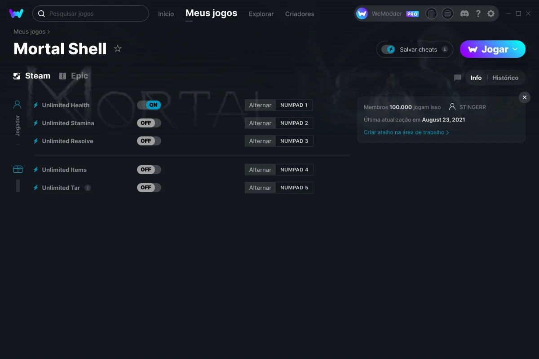Screen dimensions: 539x359
Task: Favorite Mortal Shell with the star icon
Action: pos(118,48)
